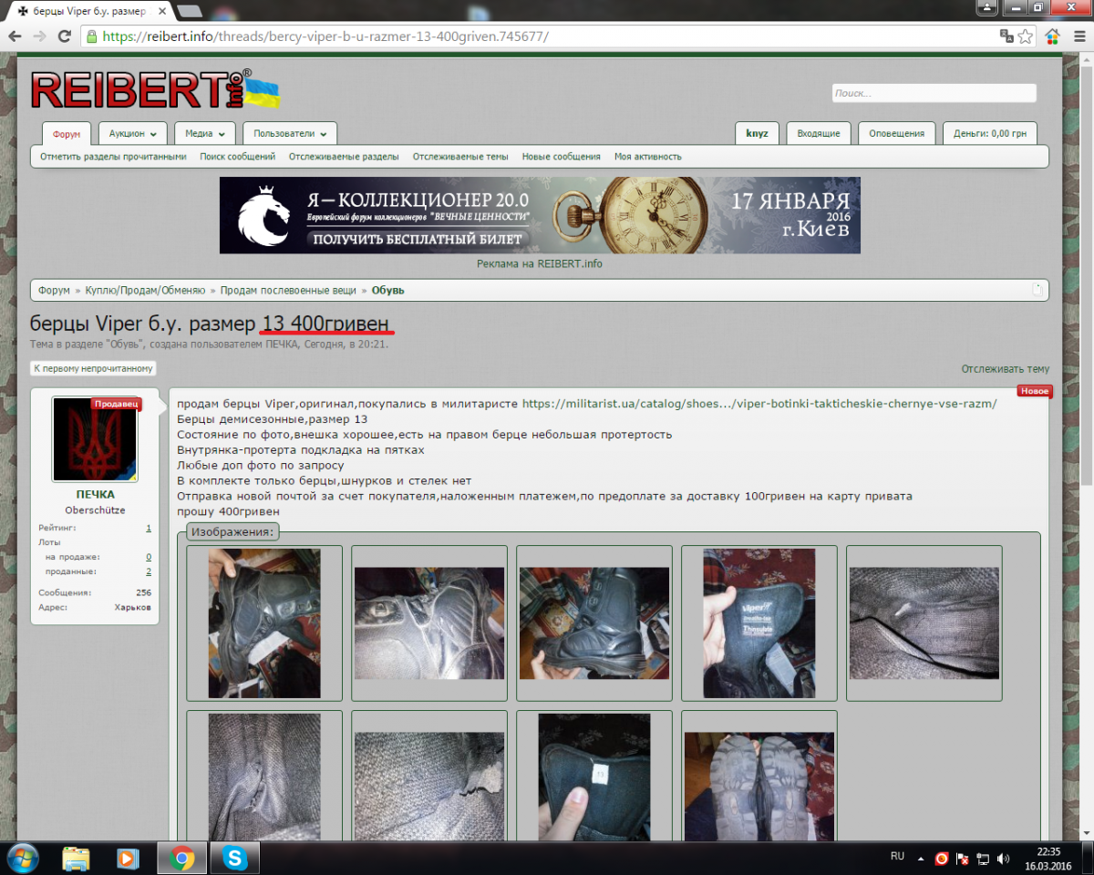Viewport: 1094px width, 875px height.
Task: Expand the Пользователи dropdown
Action: [290, 133]
